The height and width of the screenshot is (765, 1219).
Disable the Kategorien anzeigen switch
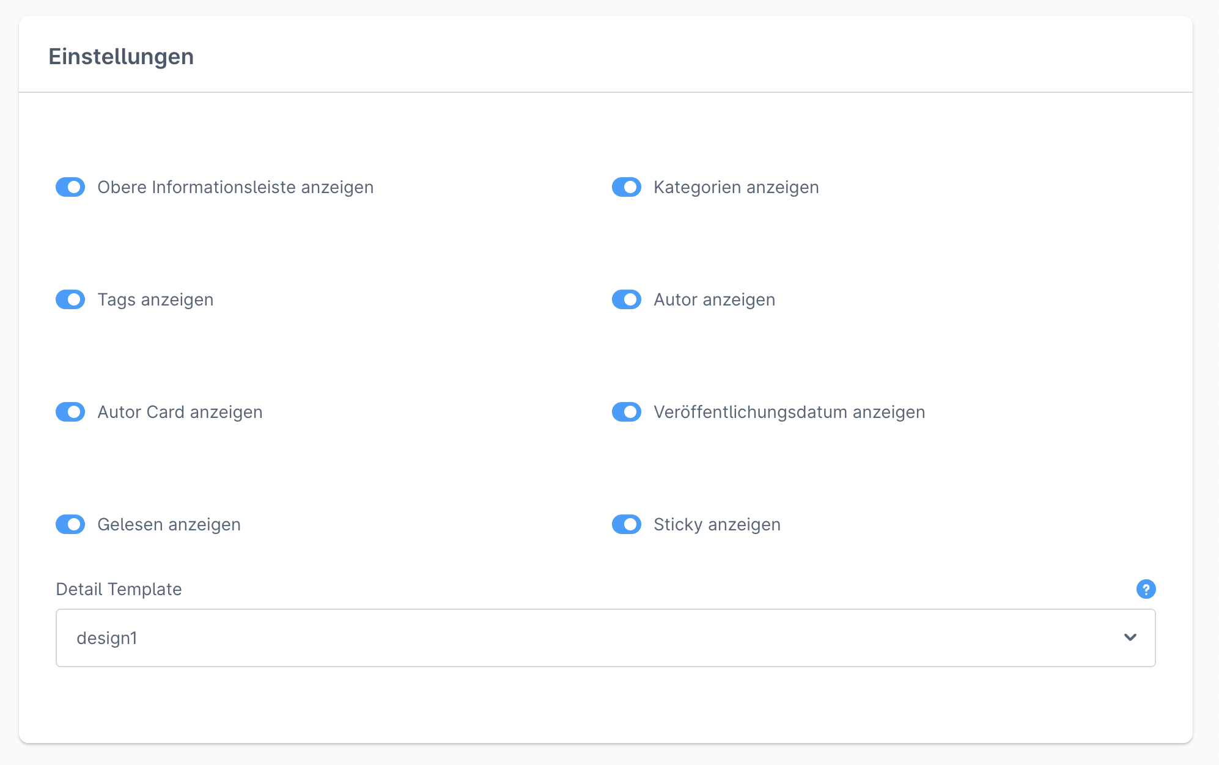coord(627,187)
